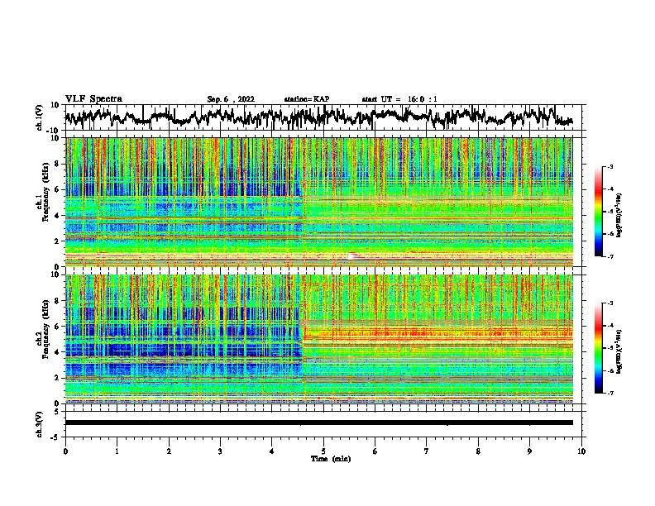Image resolution: width=655 pixels, height=506 pixels.
Task: Click the ch.3(V) black signal bar
Action: (x=319, y=422)
